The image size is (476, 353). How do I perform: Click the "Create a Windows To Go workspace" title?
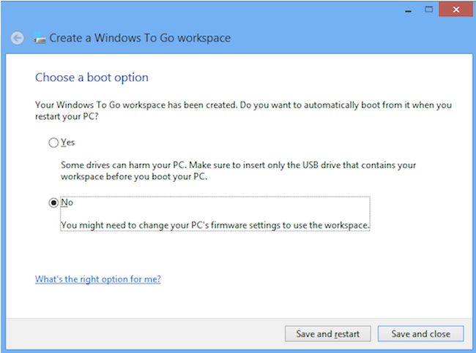[140, 38]
